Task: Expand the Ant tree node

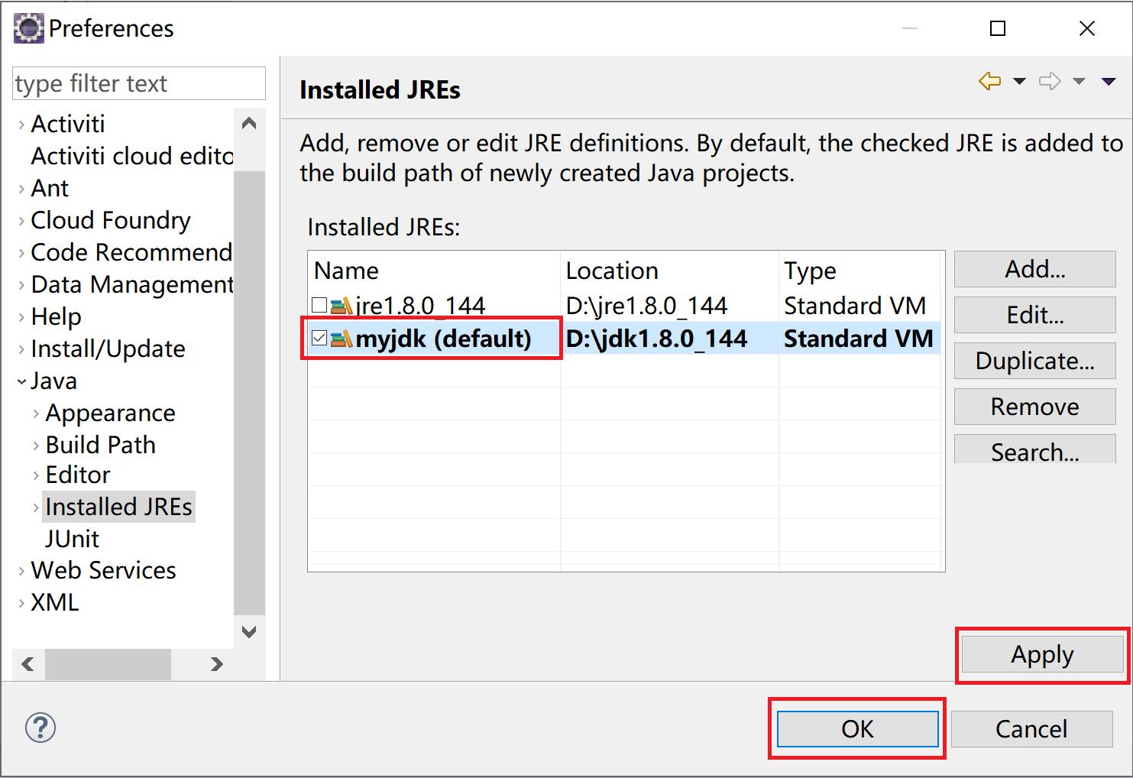Action: [21, 189]
